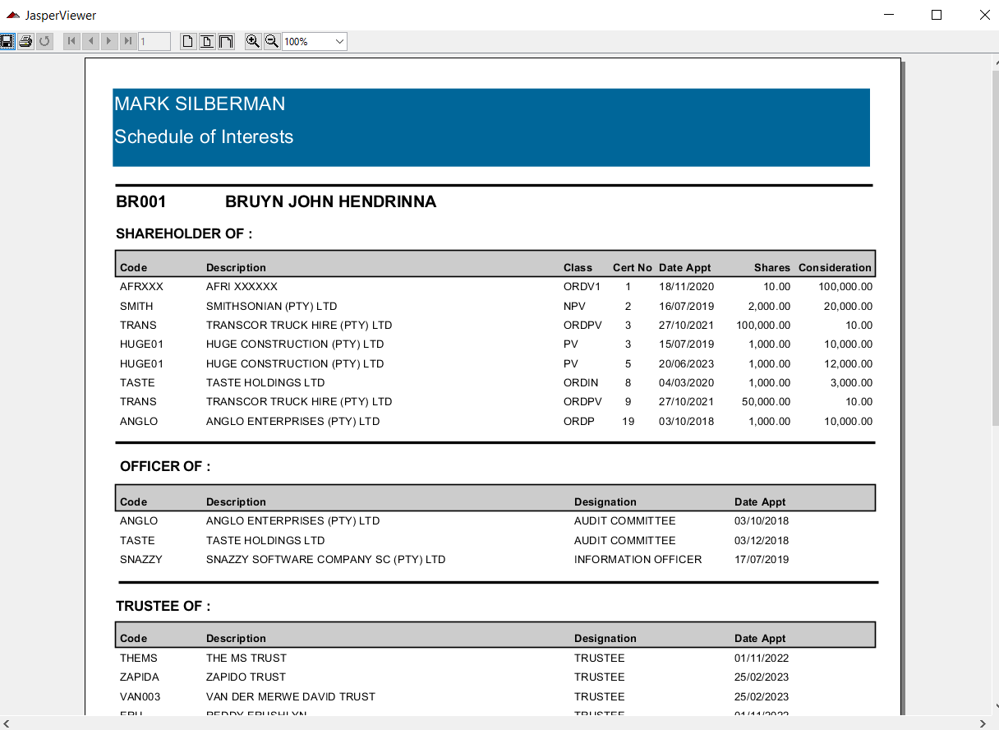This screenshot has width=999, height=730.
Task: Click the Zoom out magnifier
Action: pos(271,41)
